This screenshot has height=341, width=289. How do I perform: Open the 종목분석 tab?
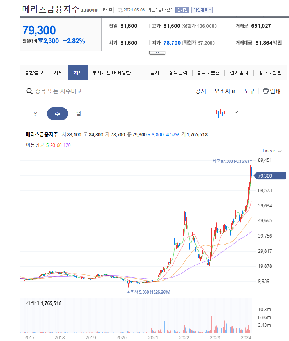tap(178, 73)
